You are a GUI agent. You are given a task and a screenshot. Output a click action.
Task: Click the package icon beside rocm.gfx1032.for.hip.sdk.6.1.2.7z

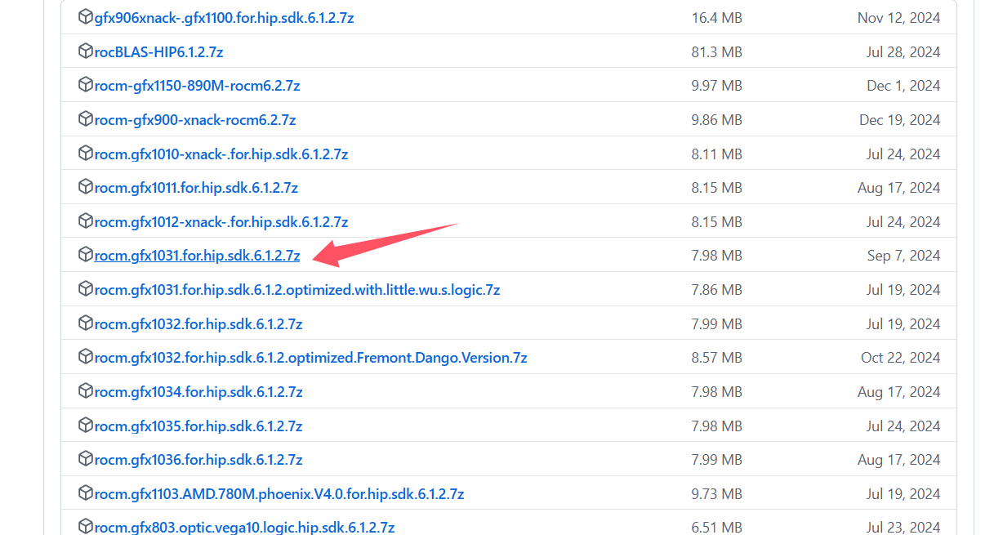(x=85, y=323)
